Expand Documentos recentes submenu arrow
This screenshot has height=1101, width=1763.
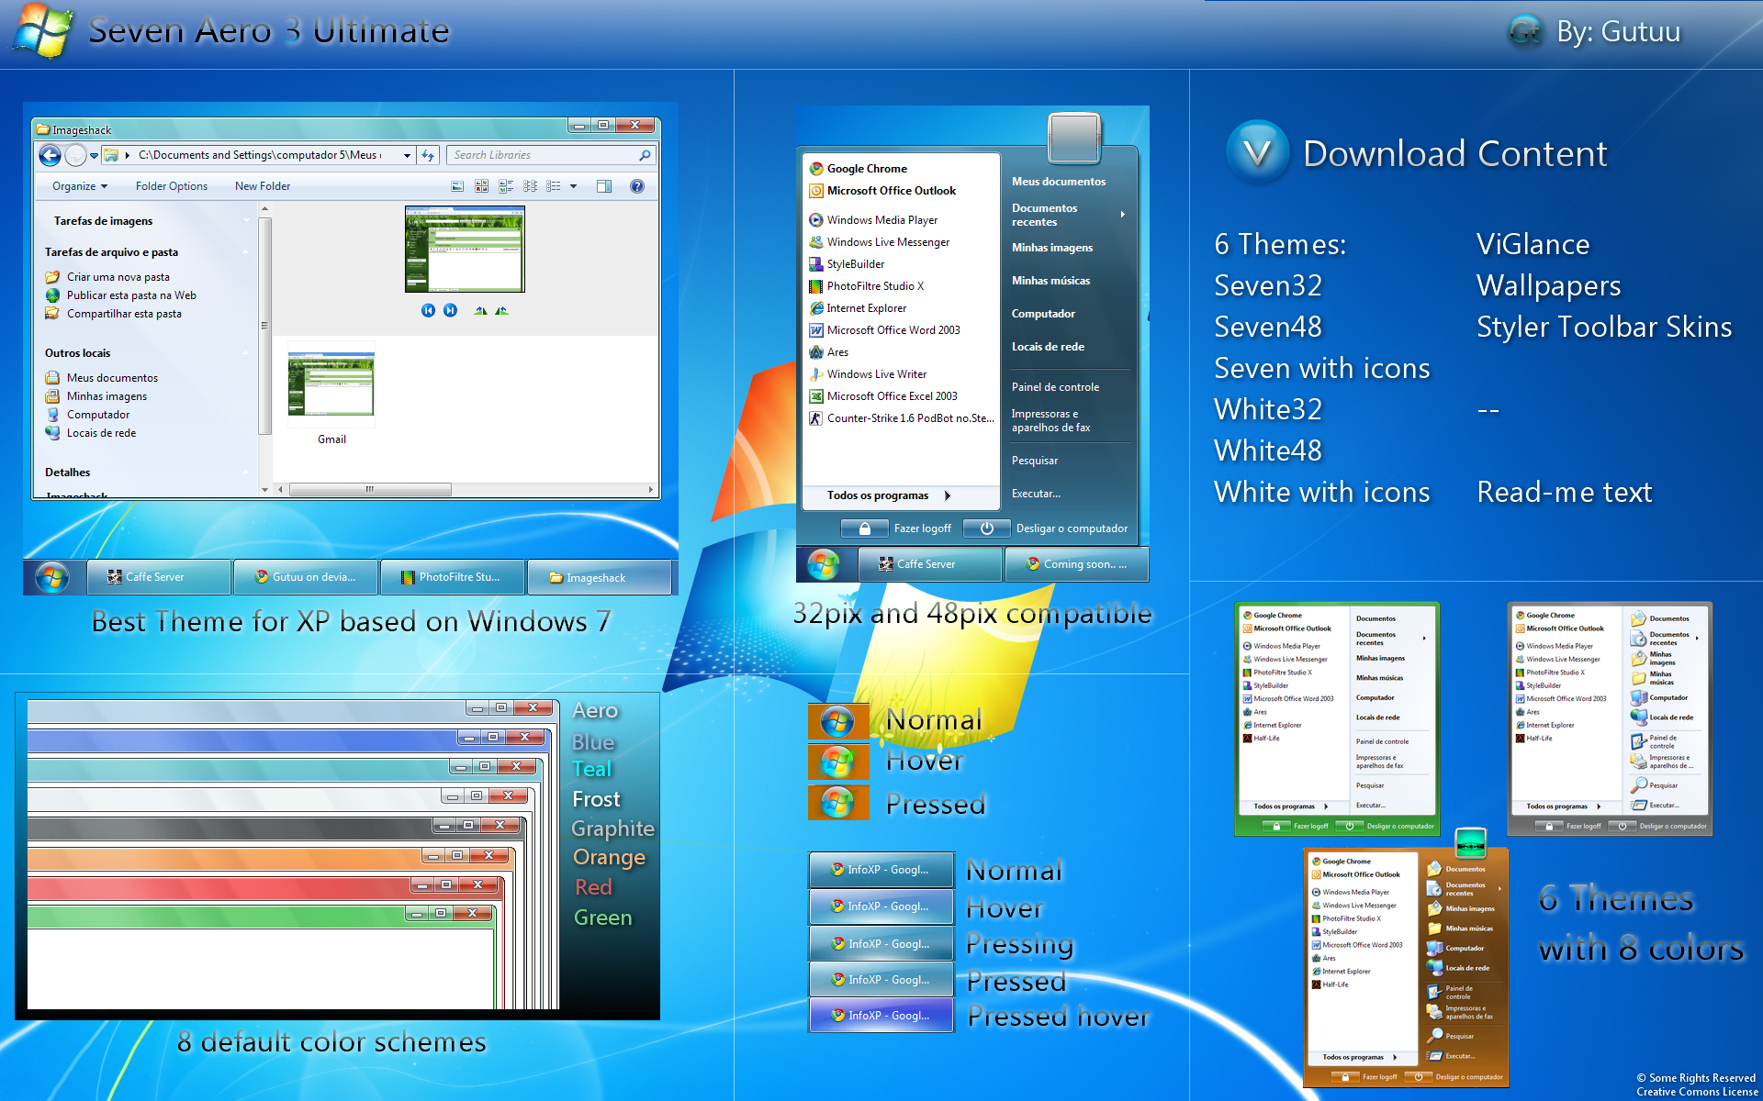point(1123,215)
